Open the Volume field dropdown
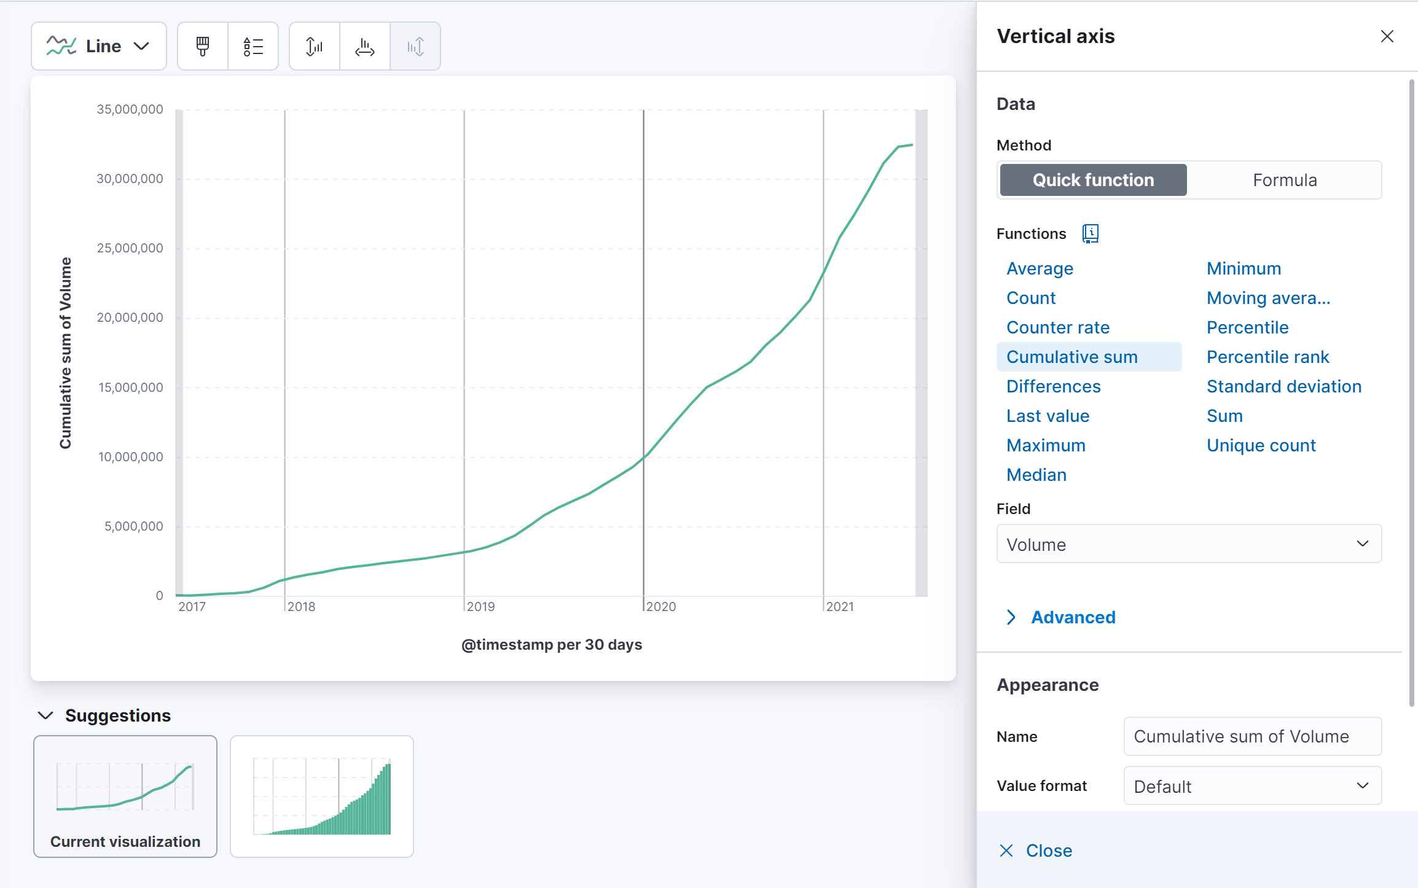1418x888 pixels. pos(1189,544)
